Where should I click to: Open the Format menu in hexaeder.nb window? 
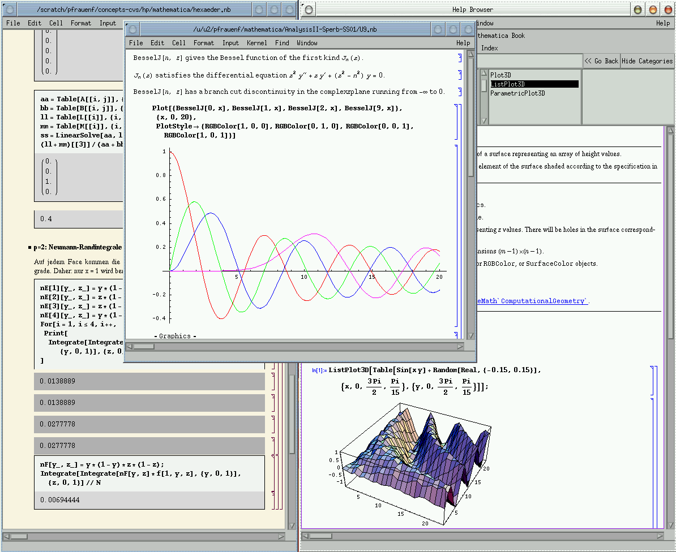pos(81,23)
